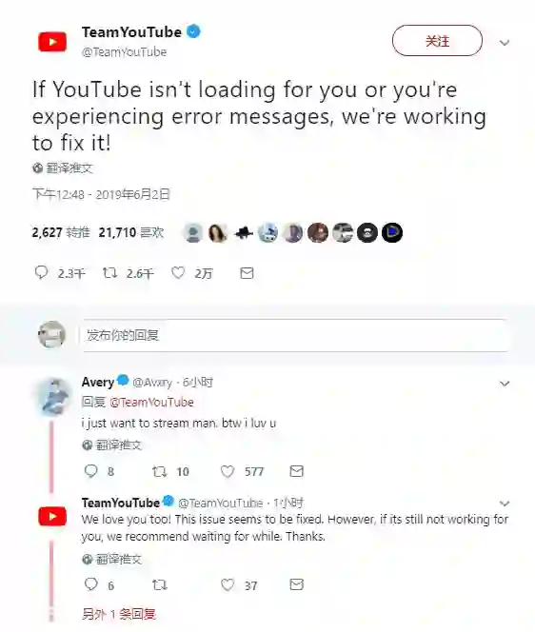535x632 pixels.
Task: Click the reply icon on main tweet
Action: (x=41, y=273)
